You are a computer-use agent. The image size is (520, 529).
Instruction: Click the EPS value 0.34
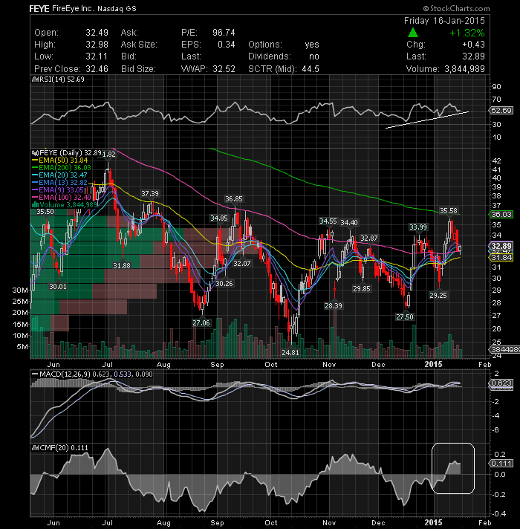click(x=227, y=45)
